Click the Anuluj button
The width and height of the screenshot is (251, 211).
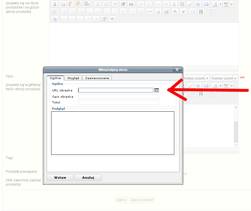88,178
